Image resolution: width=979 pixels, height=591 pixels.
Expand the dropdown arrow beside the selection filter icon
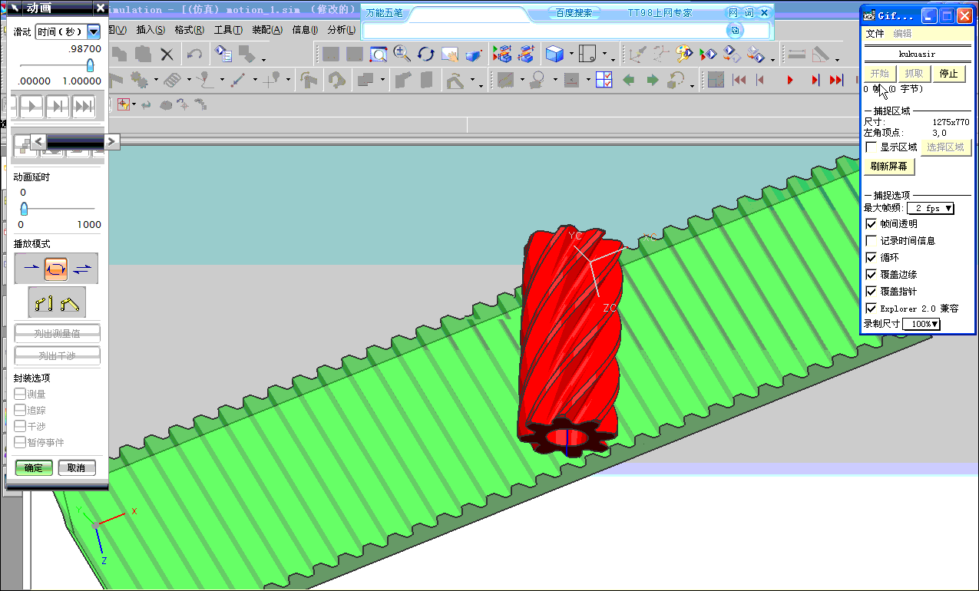point(134,104)
